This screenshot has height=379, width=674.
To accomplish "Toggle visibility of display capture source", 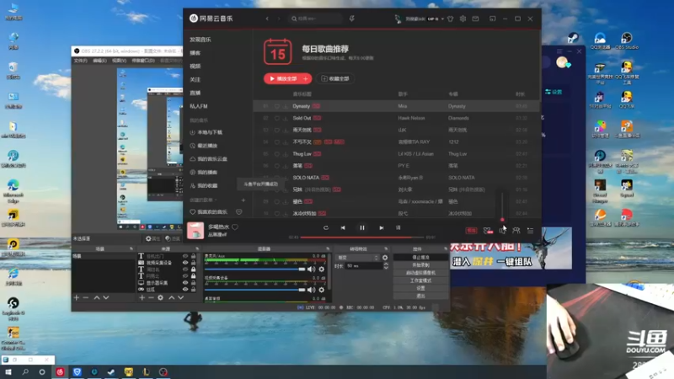I will tap(185, 283).
